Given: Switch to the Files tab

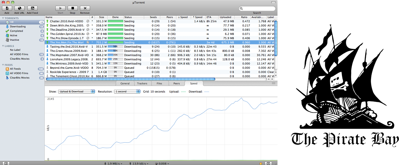Looking at the screenshot, I should coord(159,83).
